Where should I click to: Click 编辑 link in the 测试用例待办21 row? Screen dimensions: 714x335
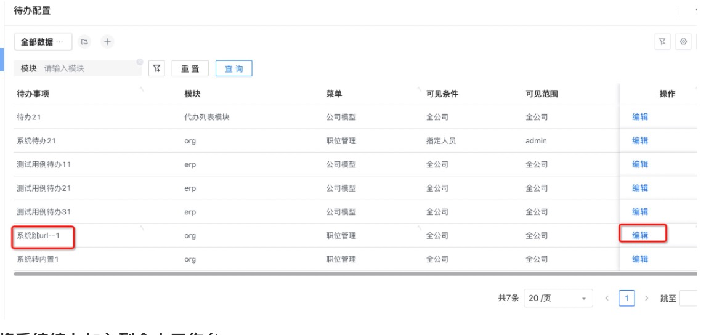click(x=640, y=188)
